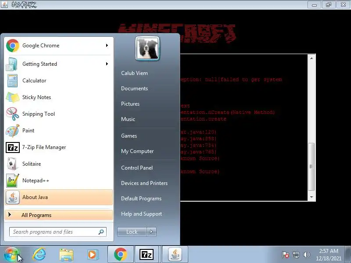The height and width of the screenshot is (263, 351).
Task: Open Documents from Start menu
Action: pos(134,89)
